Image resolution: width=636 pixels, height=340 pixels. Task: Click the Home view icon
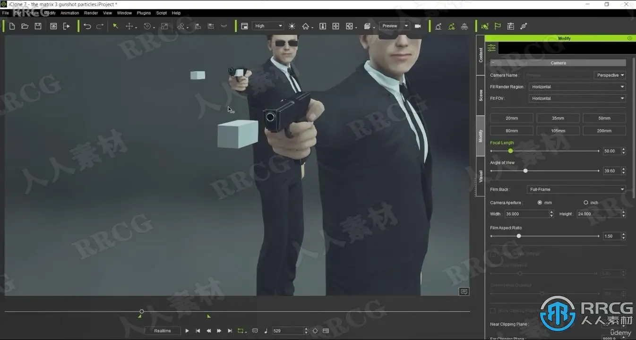306,26
